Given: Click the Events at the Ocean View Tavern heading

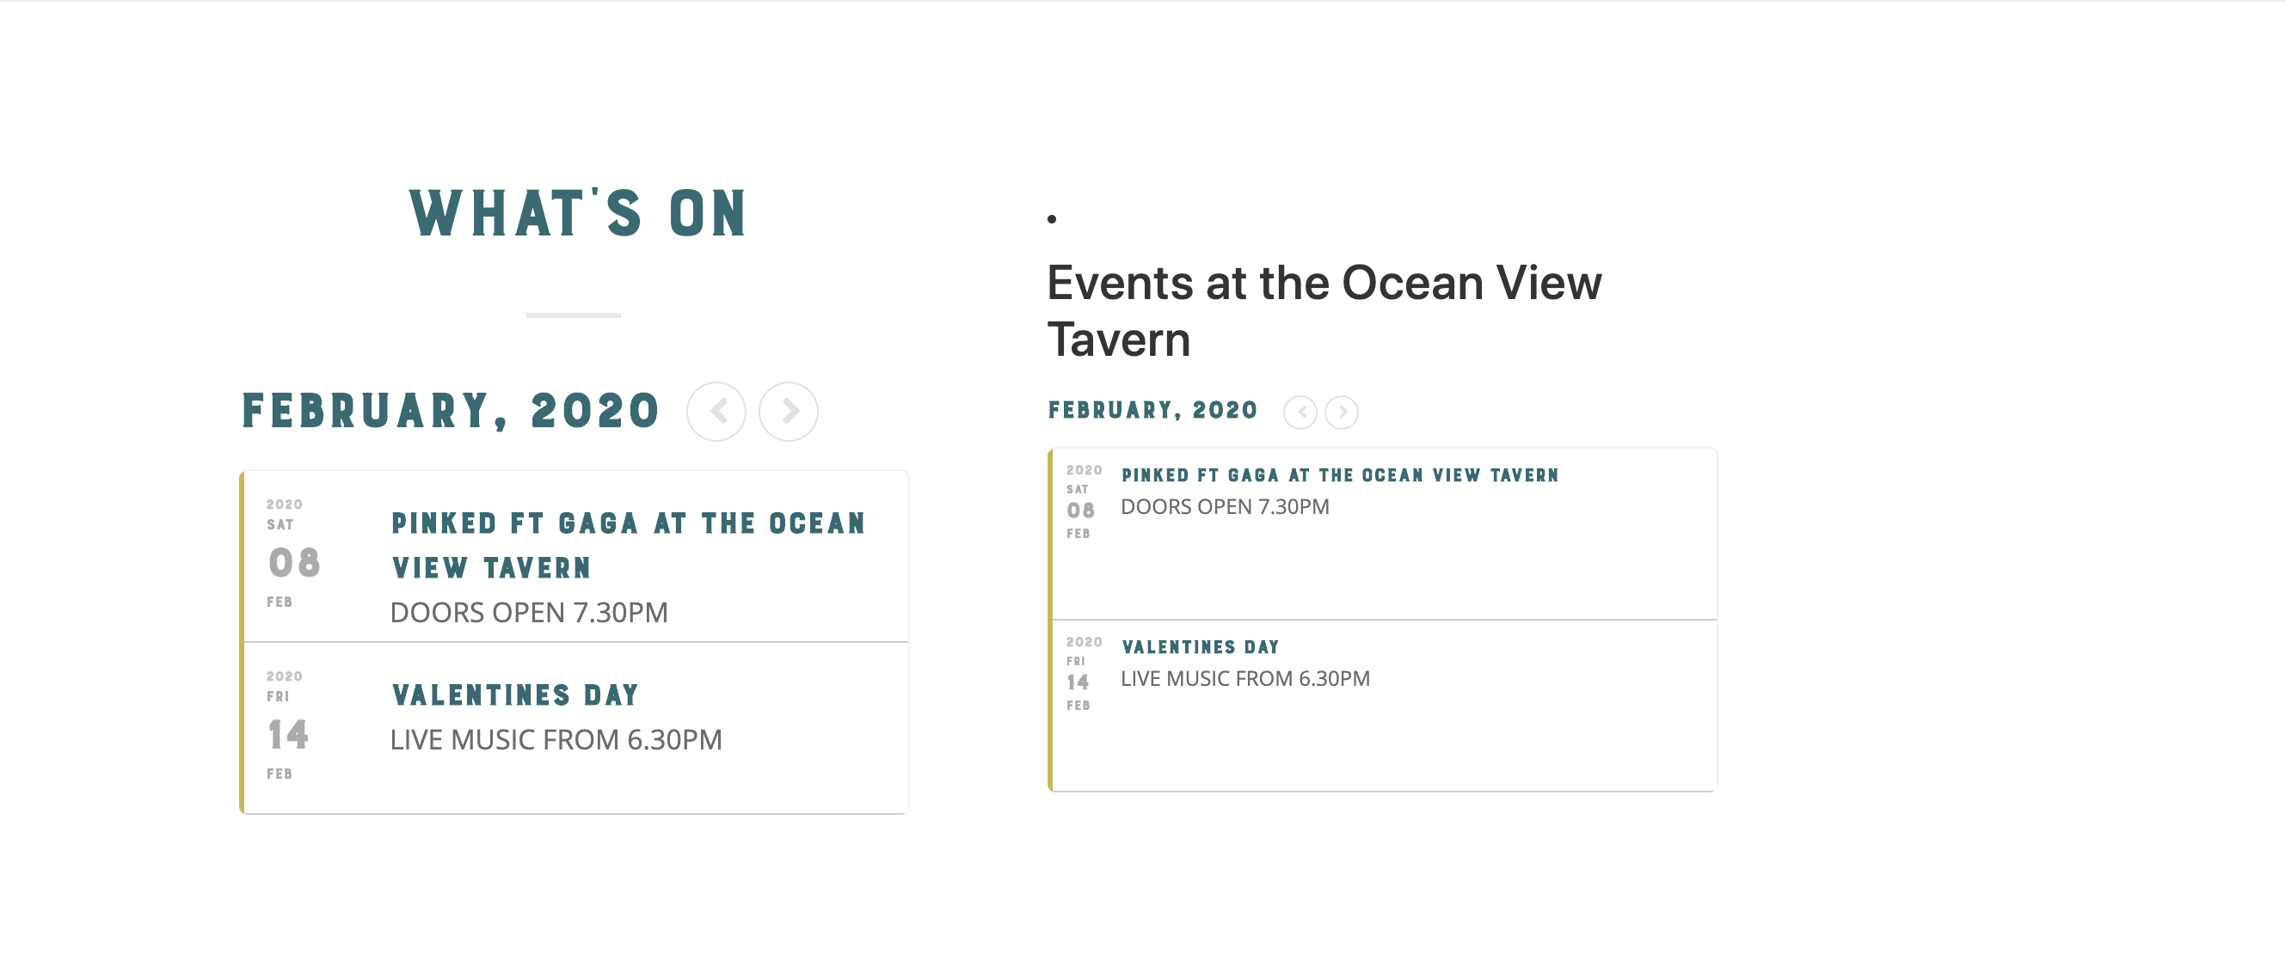Looking at the screenshot, I should pos(1323,310).
